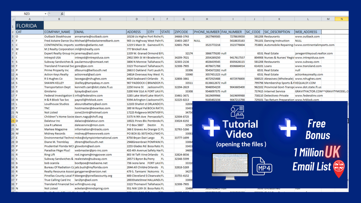Select the Girolamo company cell

click(x=59, y=91)
